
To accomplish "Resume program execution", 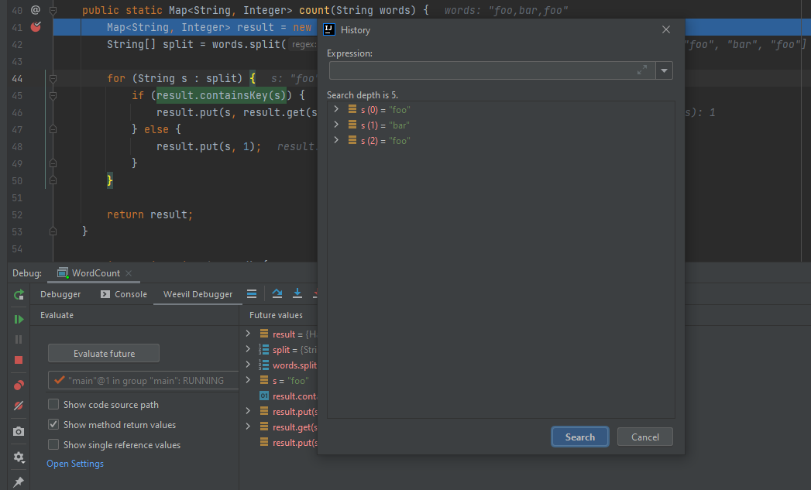I will 19,320.
